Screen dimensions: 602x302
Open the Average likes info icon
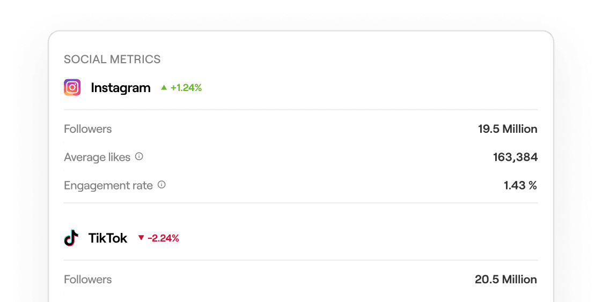tap(139, 156)
